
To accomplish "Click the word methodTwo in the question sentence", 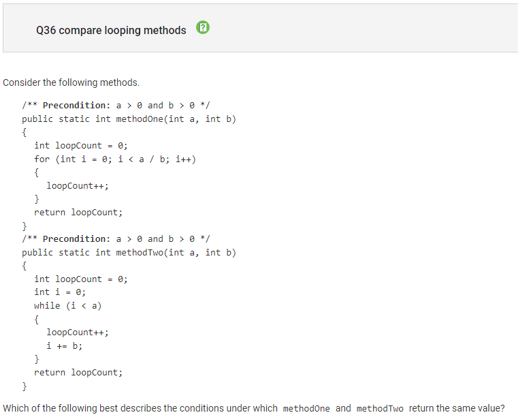I will pyautogui.click(x=380, y=409).
